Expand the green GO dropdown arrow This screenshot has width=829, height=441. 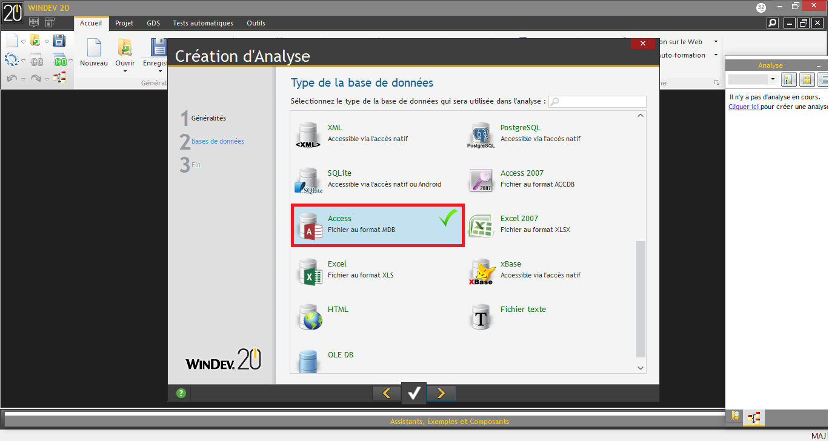coord(70,61)
